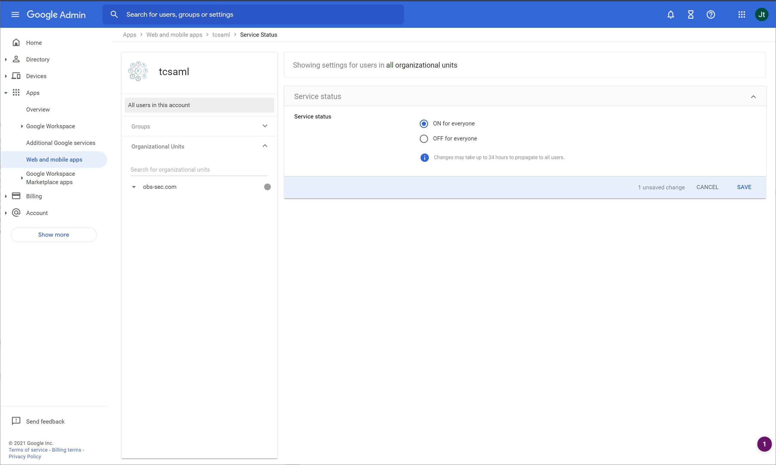Expand the Groups section
776x465 pixels.
pyautogui.click(x=265, y=126)
